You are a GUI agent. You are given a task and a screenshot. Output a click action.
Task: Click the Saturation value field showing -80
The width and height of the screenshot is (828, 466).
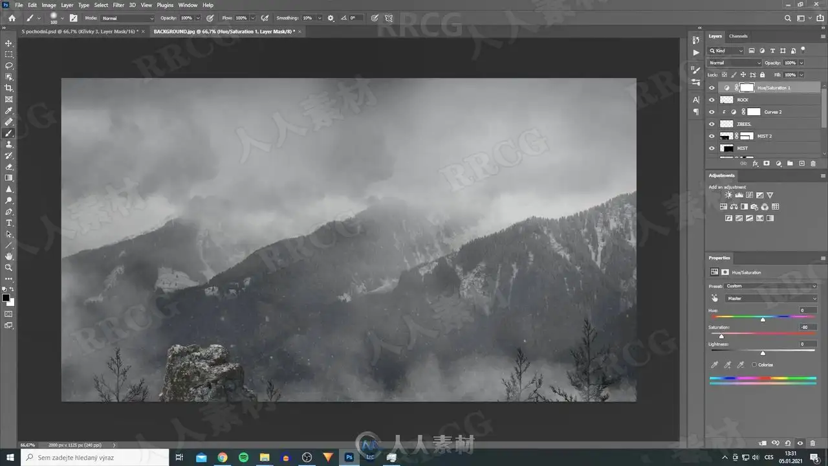(807, 327)
